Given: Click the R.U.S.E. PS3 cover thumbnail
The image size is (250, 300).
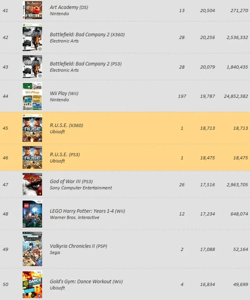Looking at the screenshot, I should coord(32,157).
